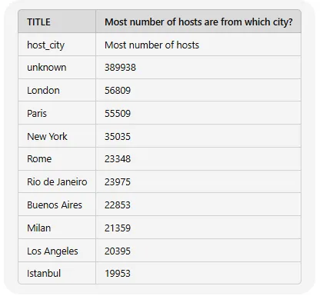Viewport: 323px width, 296px height.
Task: Click the value 35035
Action: point(118,136)
